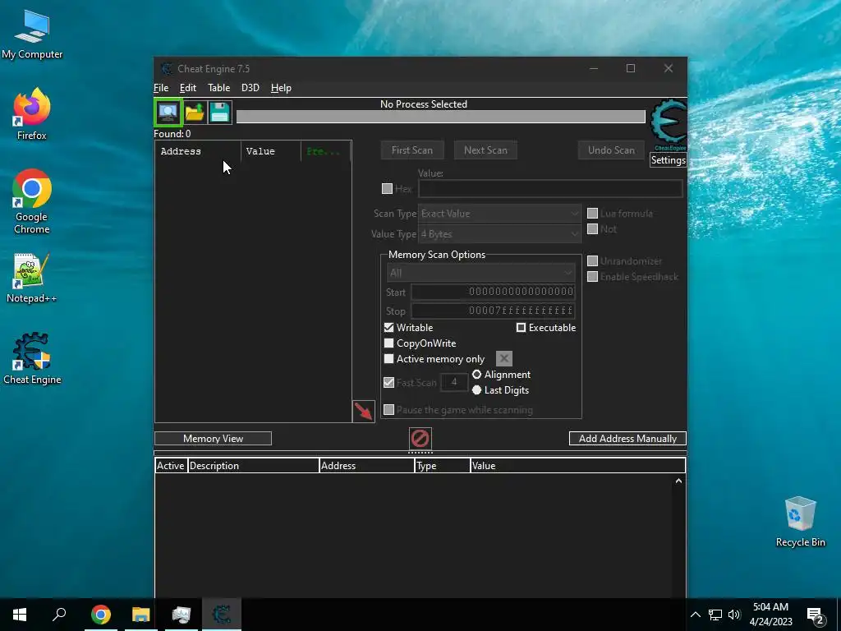The image size is (841, 631).
Task: Click Add Address Manually
Action: [627, 439]
